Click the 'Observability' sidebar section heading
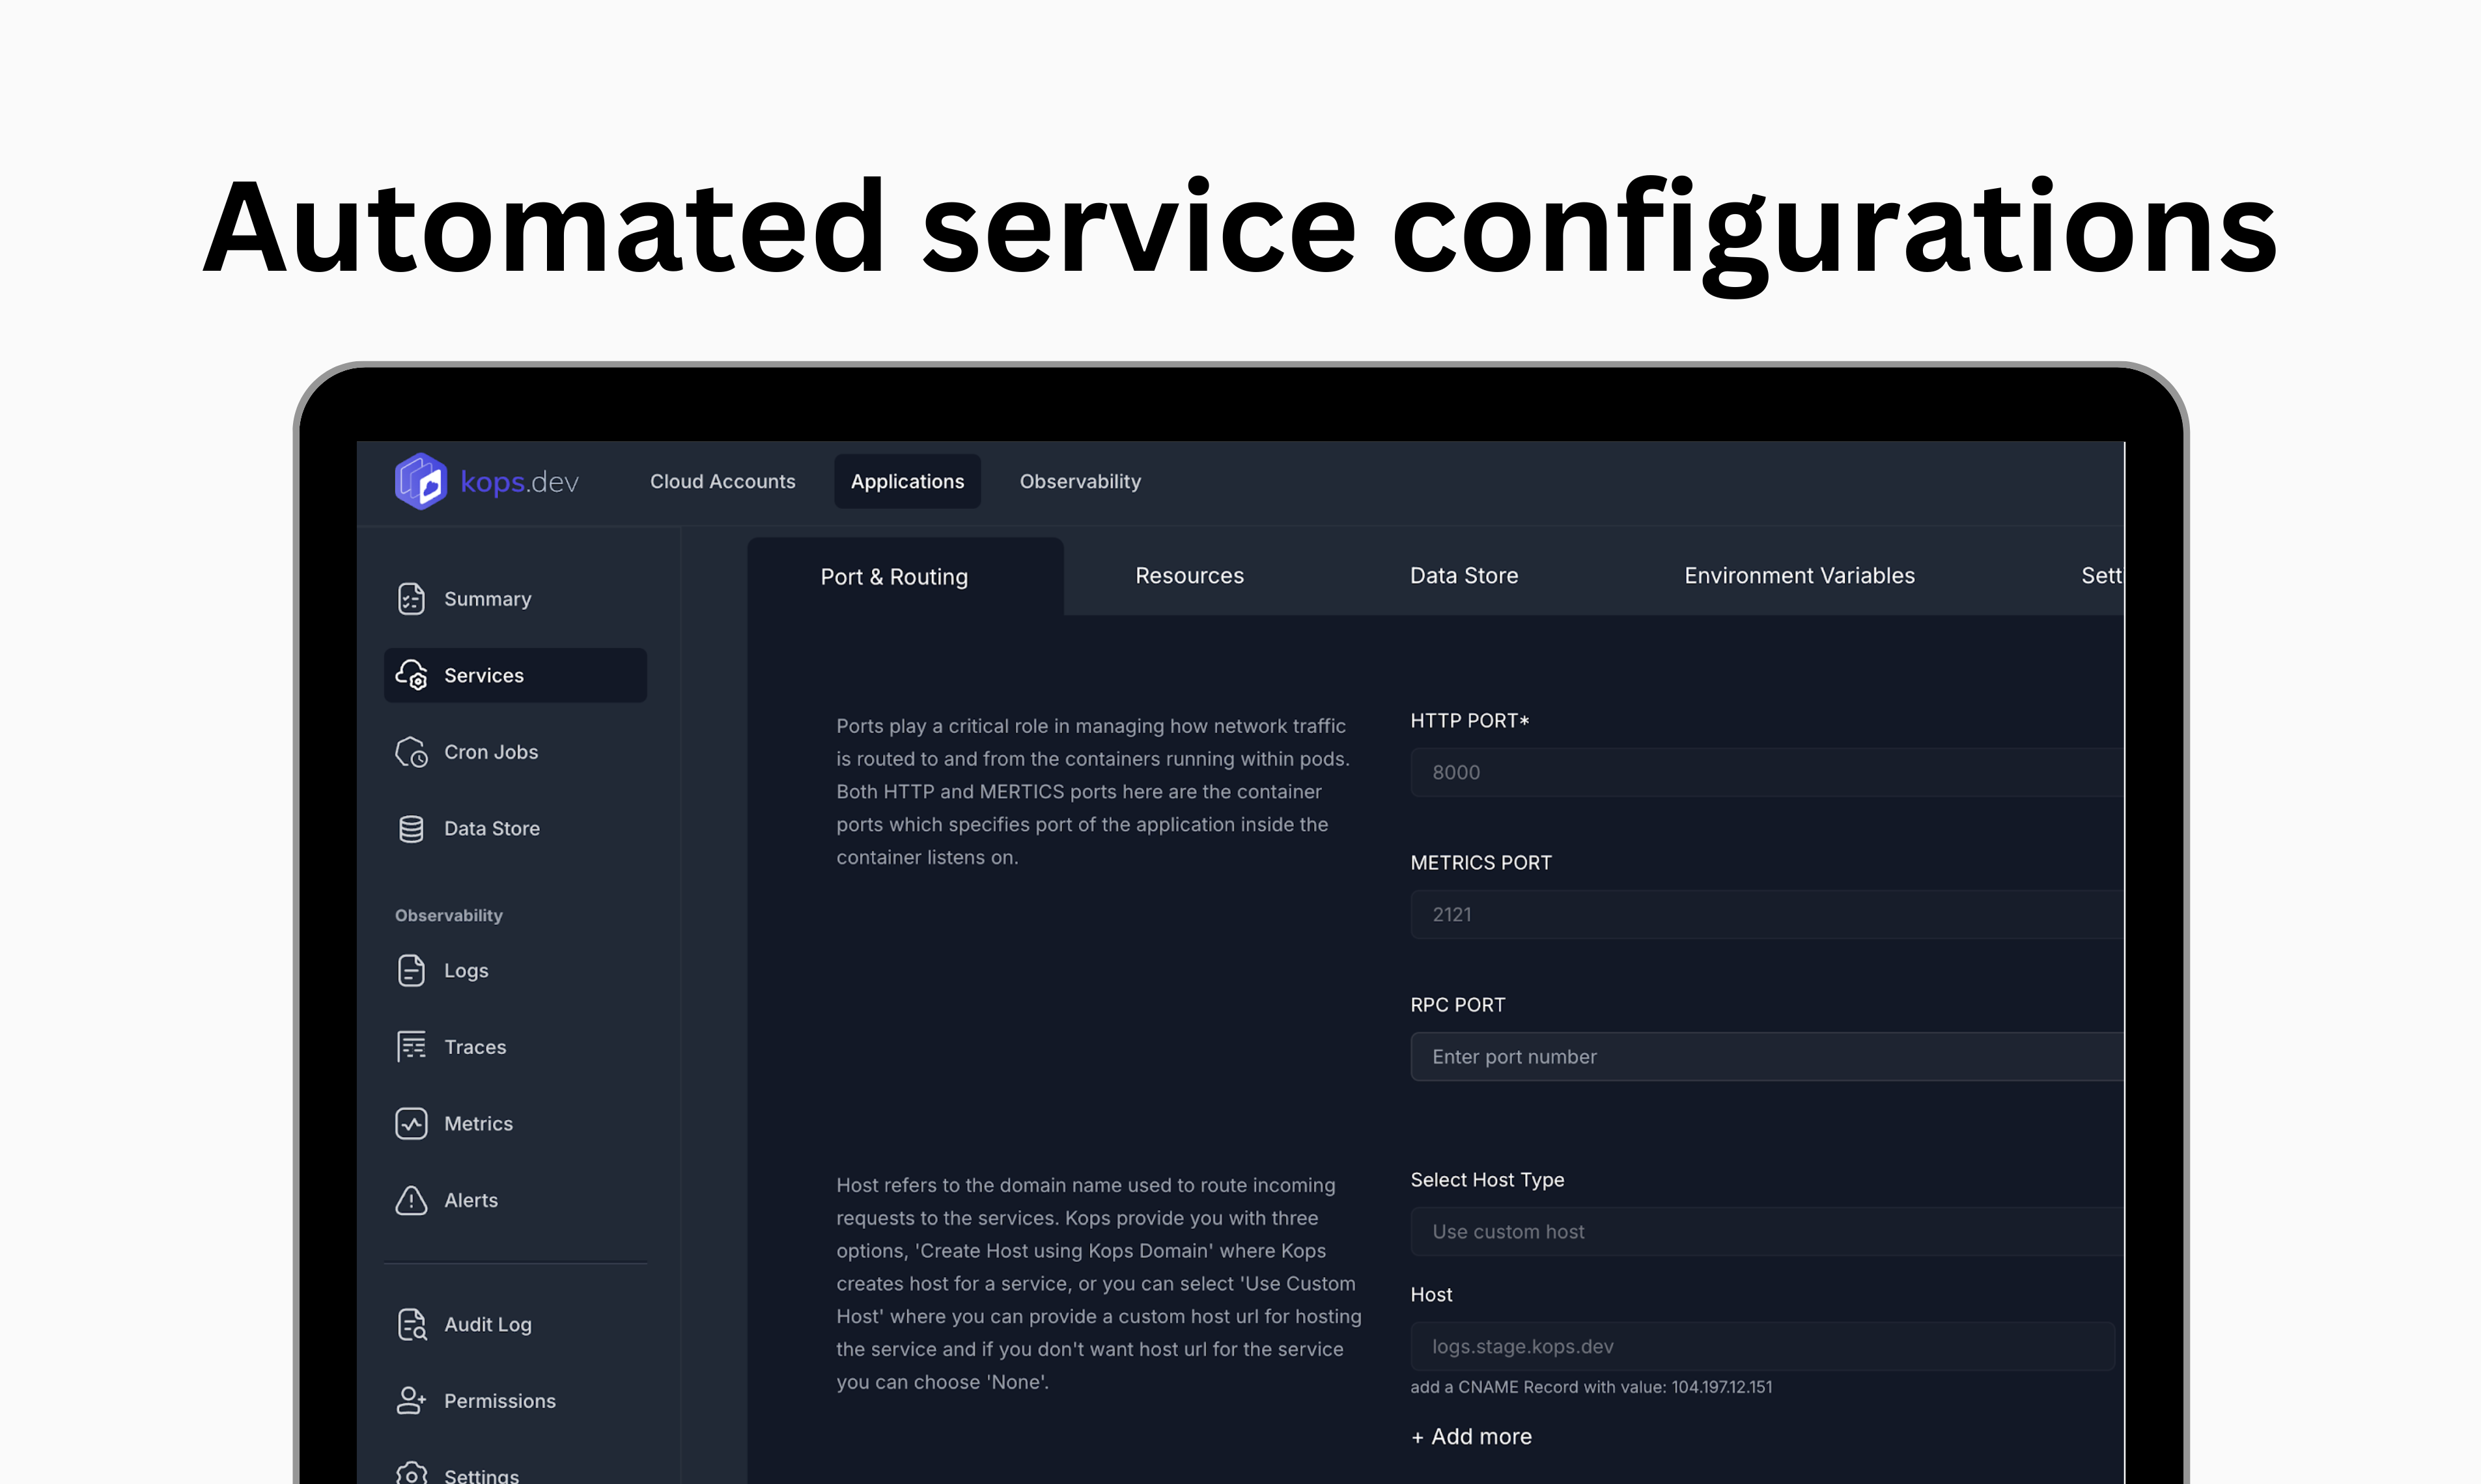 [448, 915]
